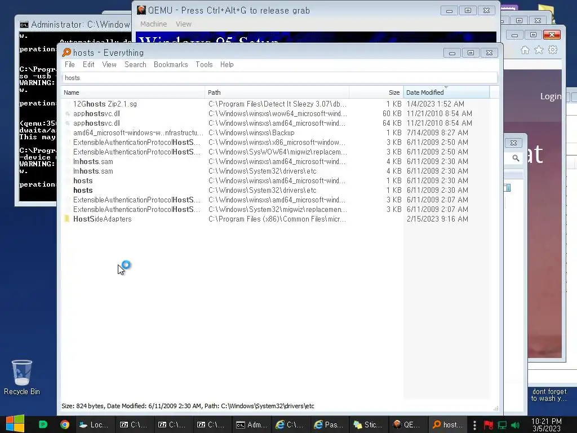Viewport: 577px width, 433px height.
Task: Switch to the Administrator command prompt taskbar button
Action: tap(252, 425)
